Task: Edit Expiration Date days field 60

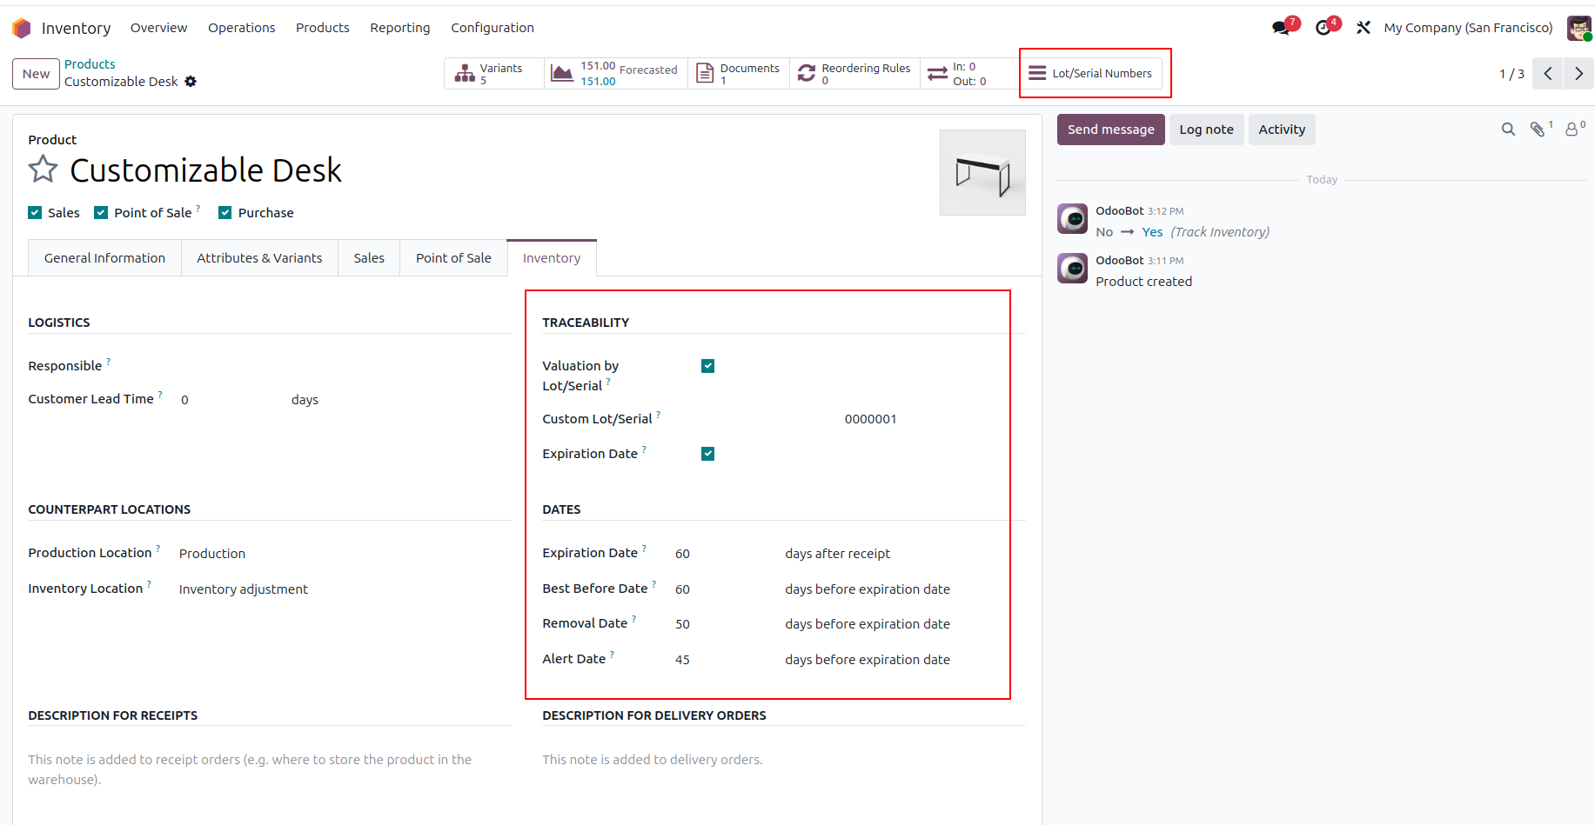Action: (726, 554)
